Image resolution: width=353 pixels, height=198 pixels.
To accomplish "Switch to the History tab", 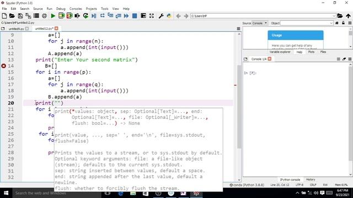I will click(x=311, y=180).
